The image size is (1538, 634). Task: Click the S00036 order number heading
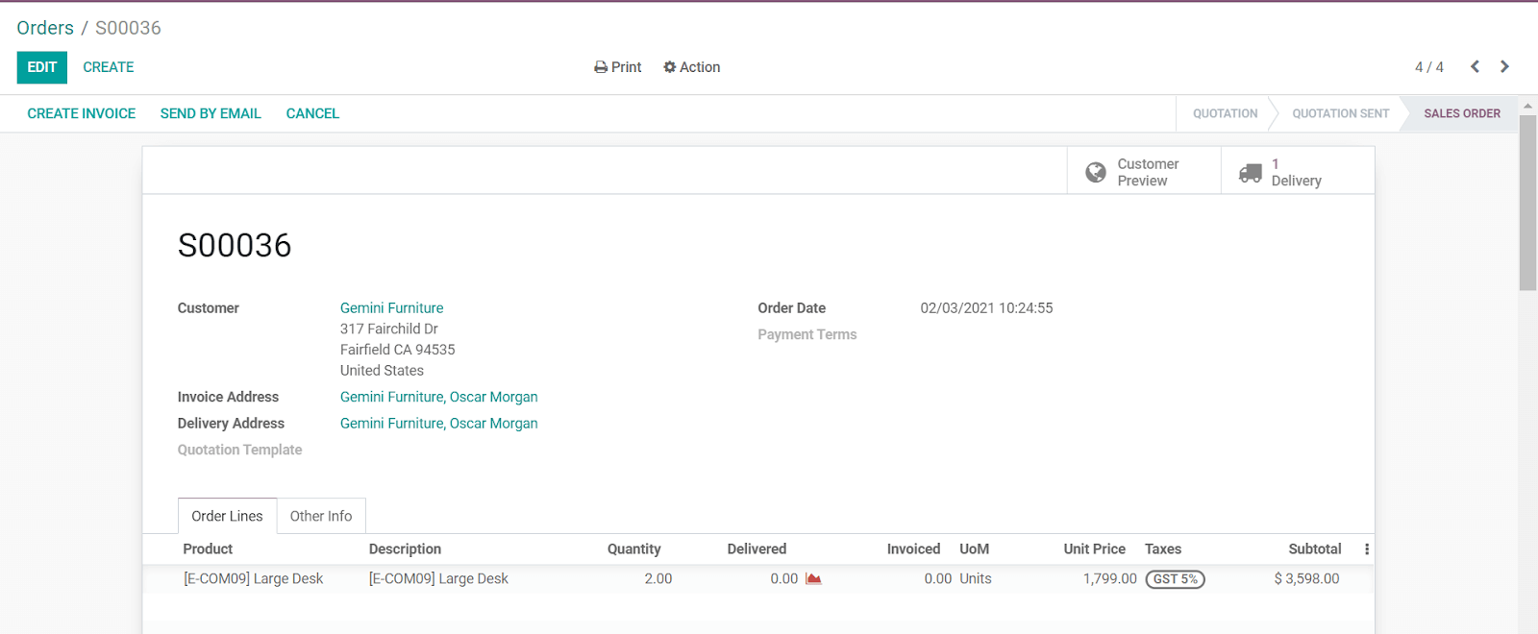pos(235,246)
